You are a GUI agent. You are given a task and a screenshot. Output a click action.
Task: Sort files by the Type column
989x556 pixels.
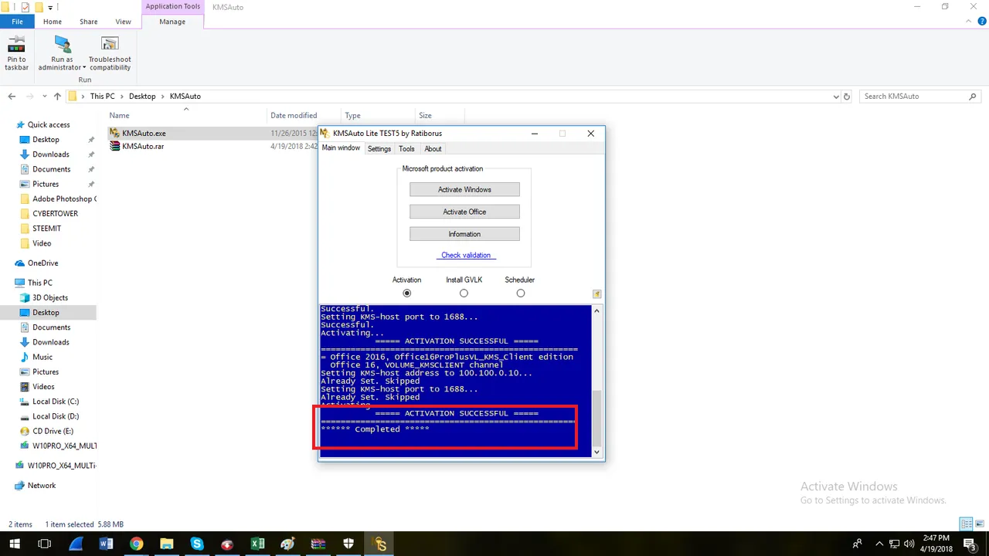[352, 115]
